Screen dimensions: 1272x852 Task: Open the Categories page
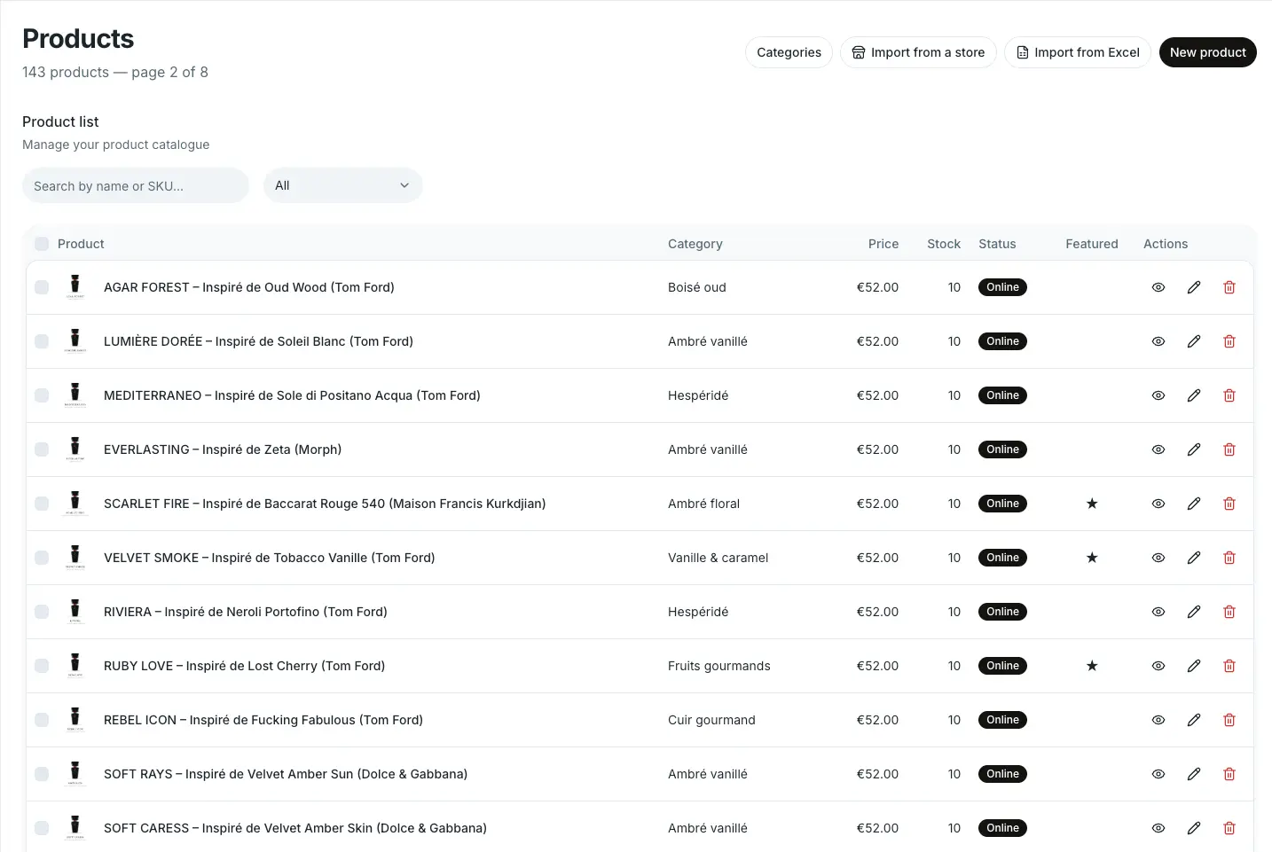789,52
